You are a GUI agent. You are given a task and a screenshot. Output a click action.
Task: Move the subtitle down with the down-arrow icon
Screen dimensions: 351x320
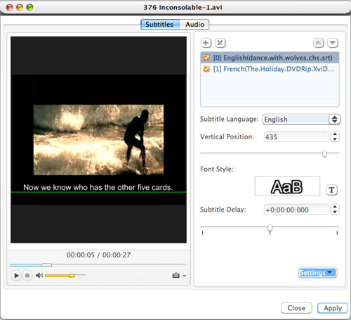[x=333, y=43]
